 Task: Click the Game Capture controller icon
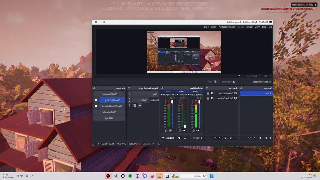coord(235,93)
